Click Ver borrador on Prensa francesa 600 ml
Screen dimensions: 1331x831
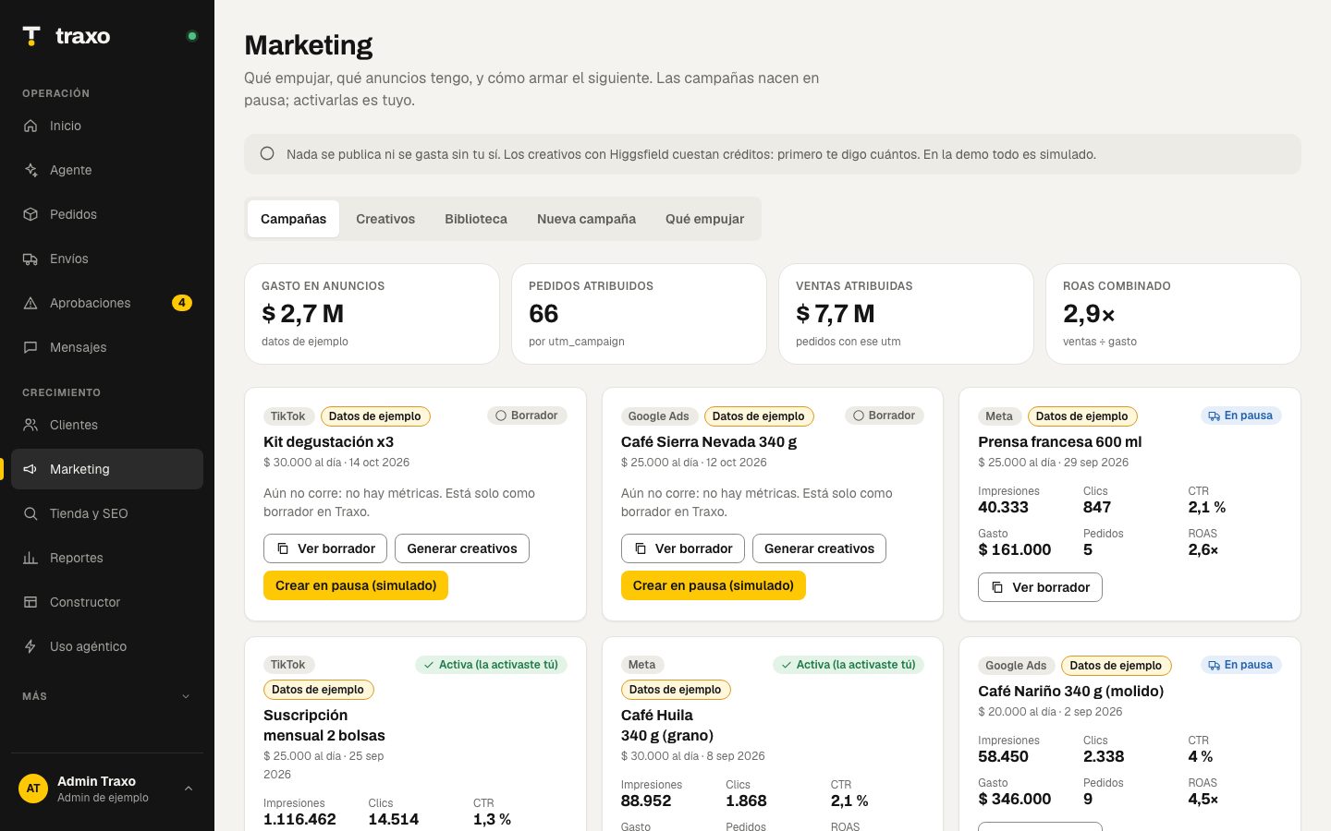(x=1040, y=587)
